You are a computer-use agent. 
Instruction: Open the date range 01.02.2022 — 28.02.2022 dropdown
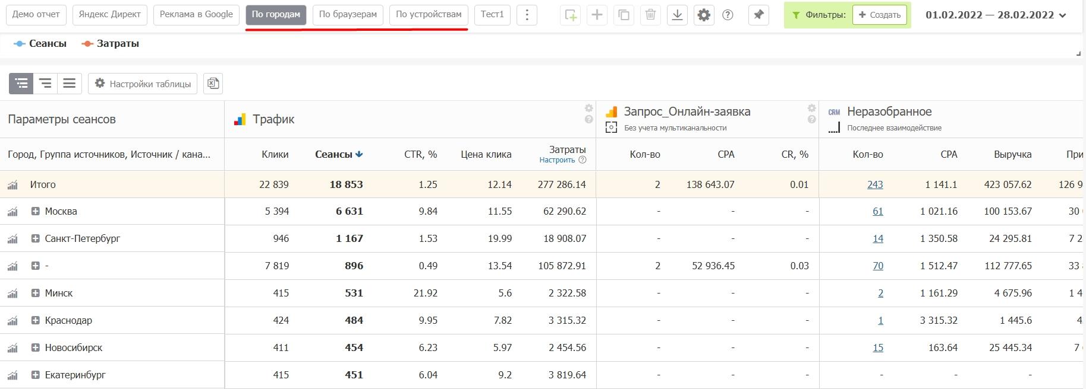[x=996, y=15]
